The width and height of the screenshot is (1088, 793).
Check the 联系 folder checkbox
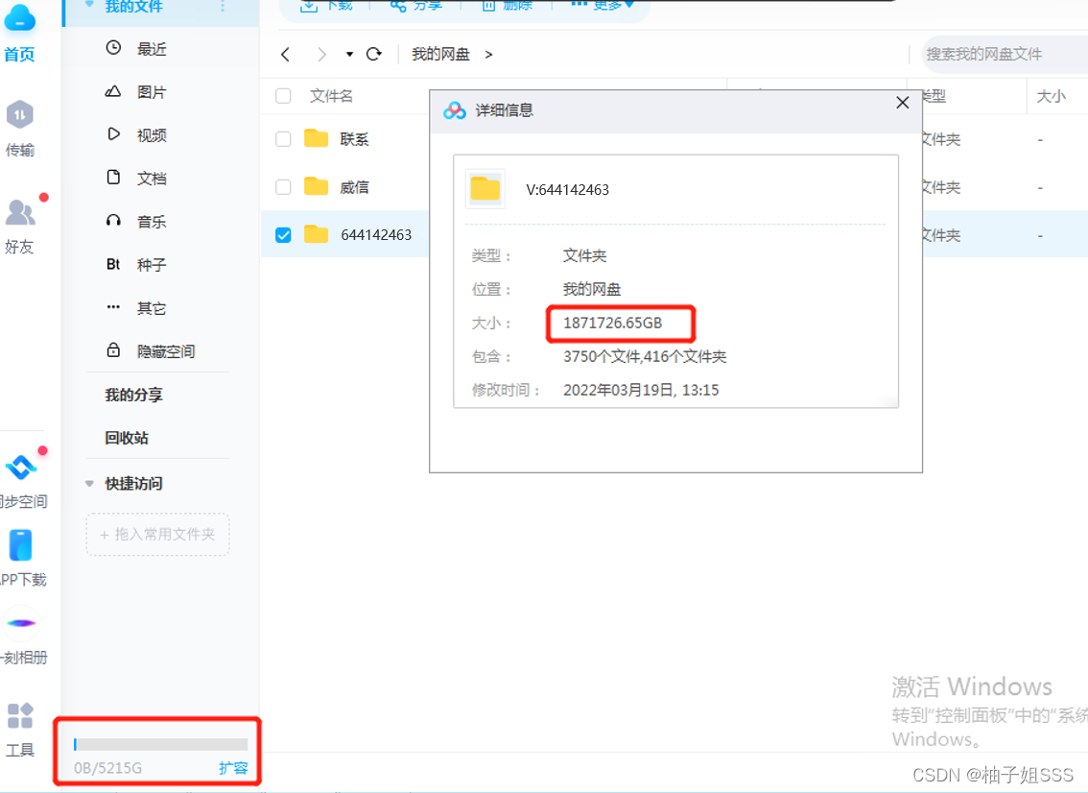click(283, 139)
